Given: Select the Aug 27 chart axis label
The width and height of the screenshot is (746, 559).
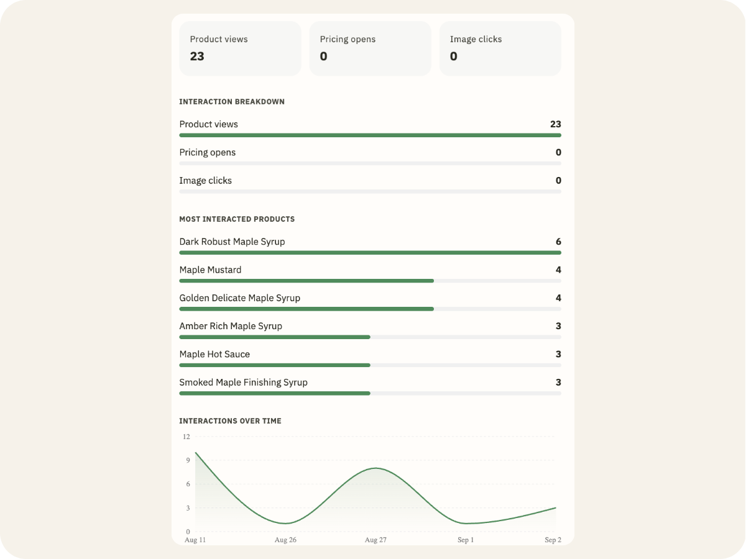Looking at the screenshot, I should click(x=375, y=540).
